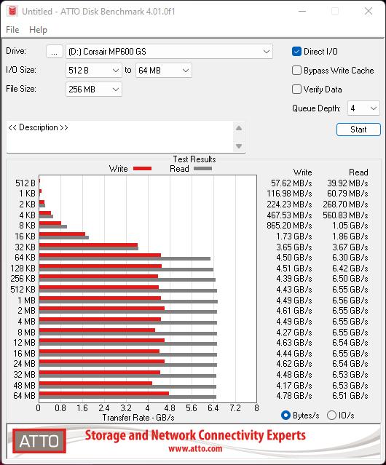Close the ATTO Disk Benchmark window
Screen dimensions: 386x465
coord(369,11)
